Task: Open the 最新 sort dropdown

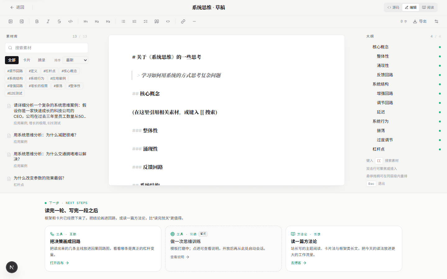Action: [75, 60]
